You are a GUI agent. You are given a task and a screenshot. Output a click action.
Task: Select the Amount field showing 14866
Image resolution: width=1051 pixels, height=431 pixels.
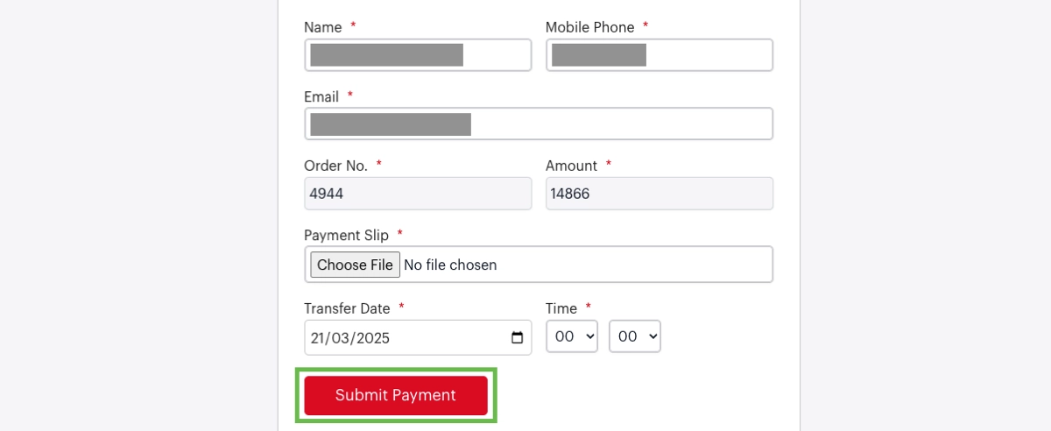pos(659,194)
